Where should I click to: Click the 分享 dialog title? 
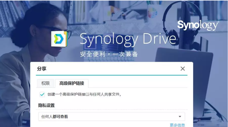tap(42, 68)
